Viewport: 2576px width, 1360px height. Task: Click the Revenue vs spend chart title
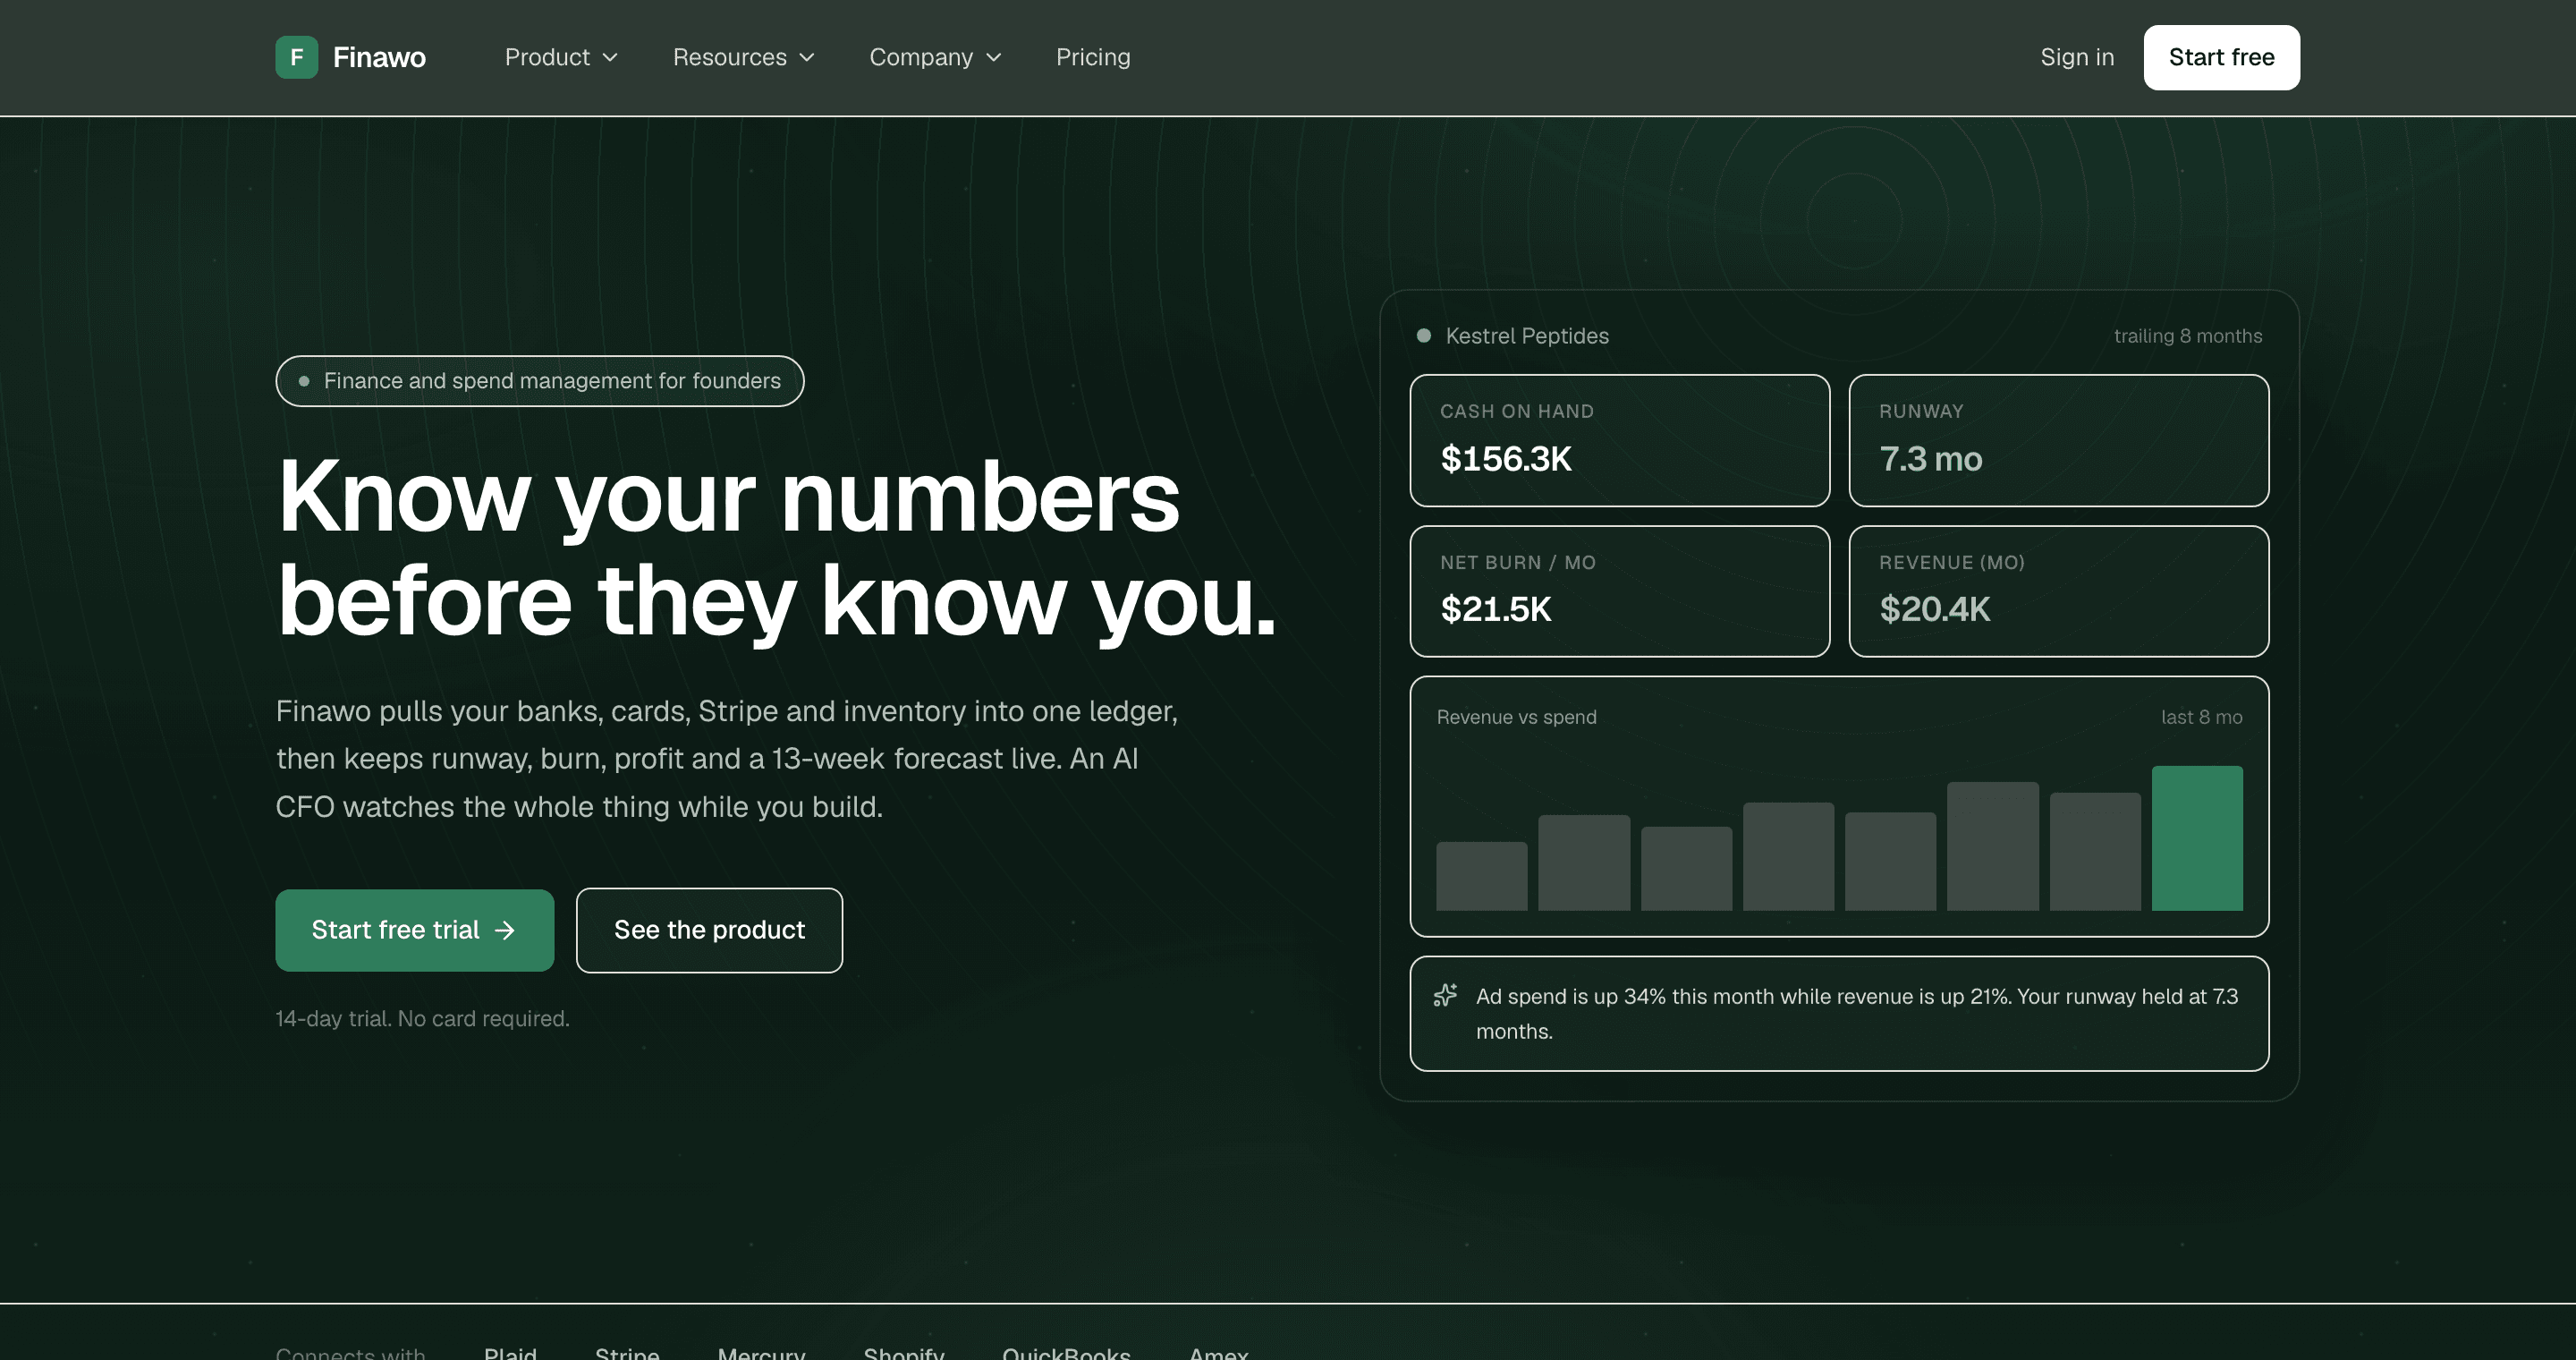1516,717
